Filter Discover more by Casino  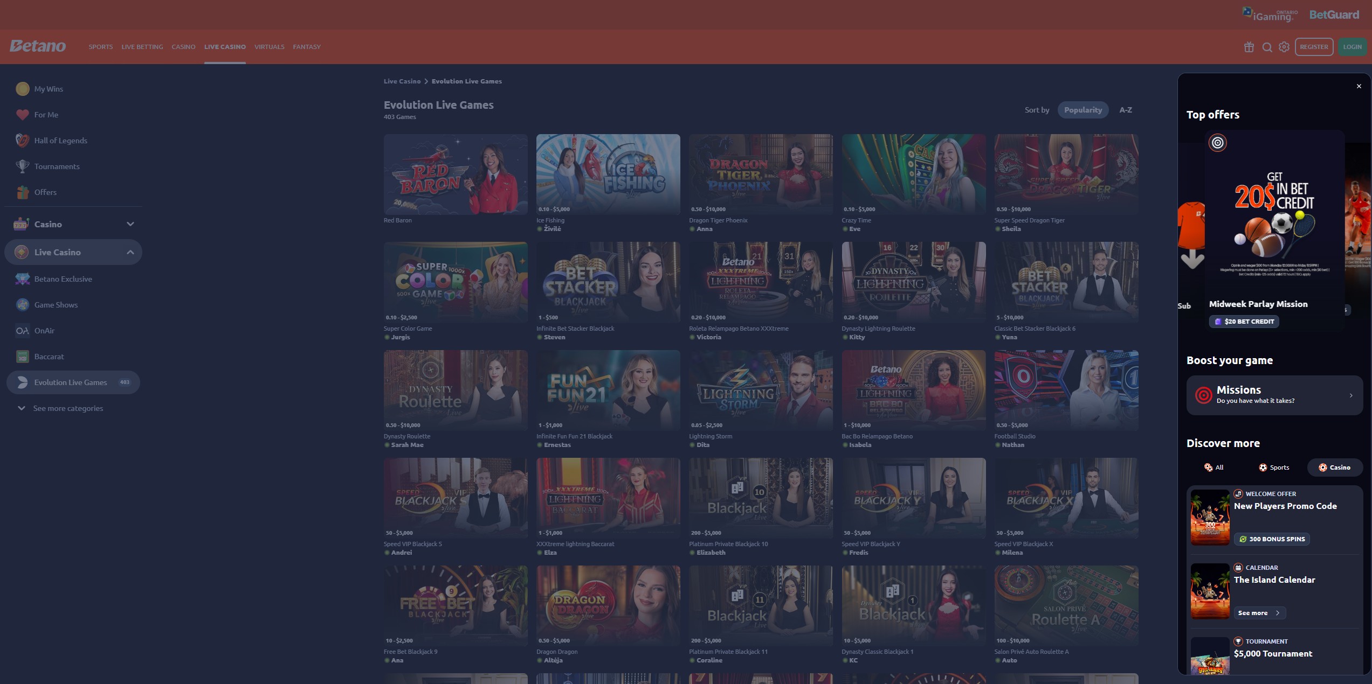[x=1334, y=467]
